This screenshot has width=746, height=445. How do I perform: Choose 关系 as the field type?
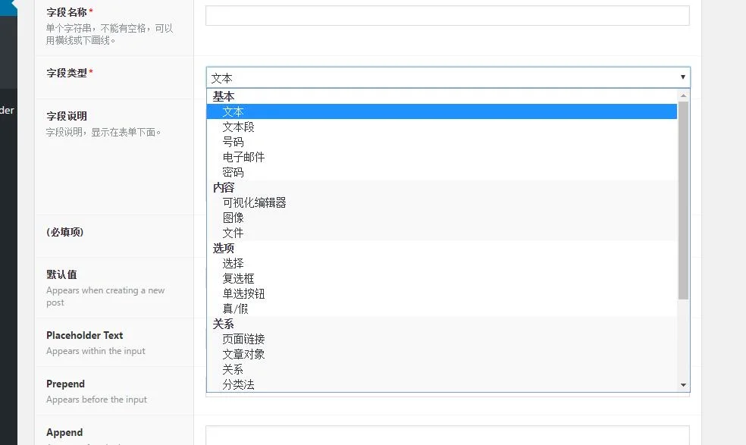234,369
